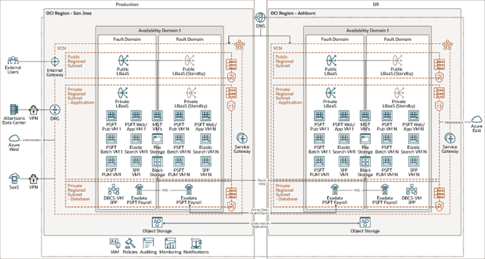485x259 pixels.
Task: Select San Jose MGT VM's icon
Action: [x=157, y=116]
